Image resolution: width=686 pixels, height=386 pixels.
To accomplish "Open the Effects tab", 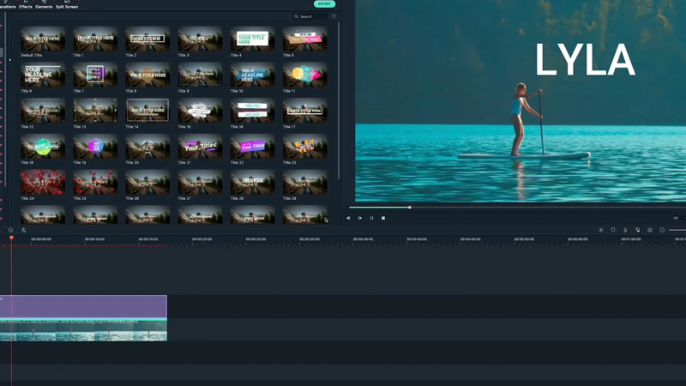I will point(26,5).
